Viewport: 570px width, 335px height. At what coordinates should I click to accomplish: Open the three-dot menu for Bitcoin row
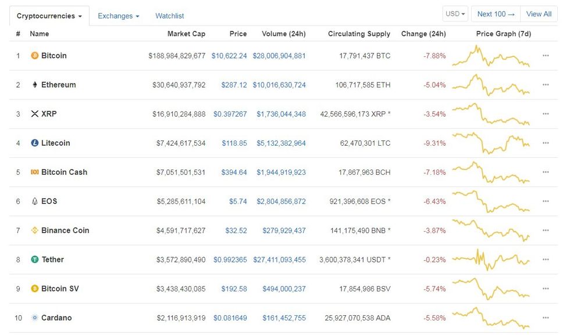point(546,56)
